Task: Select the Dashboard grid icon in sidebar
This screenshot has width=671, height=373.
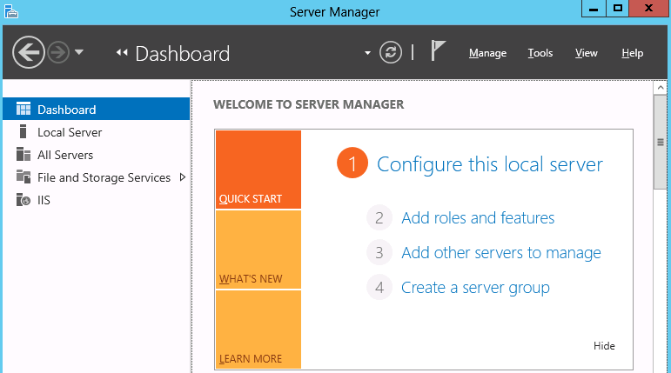Action: click(23, 109)
